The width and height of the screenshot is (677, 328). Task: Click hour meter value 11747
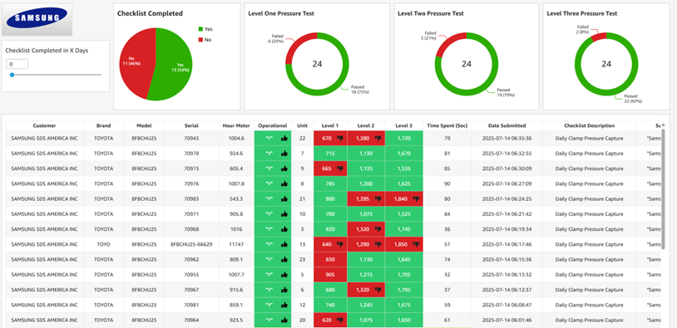[236, 244]
